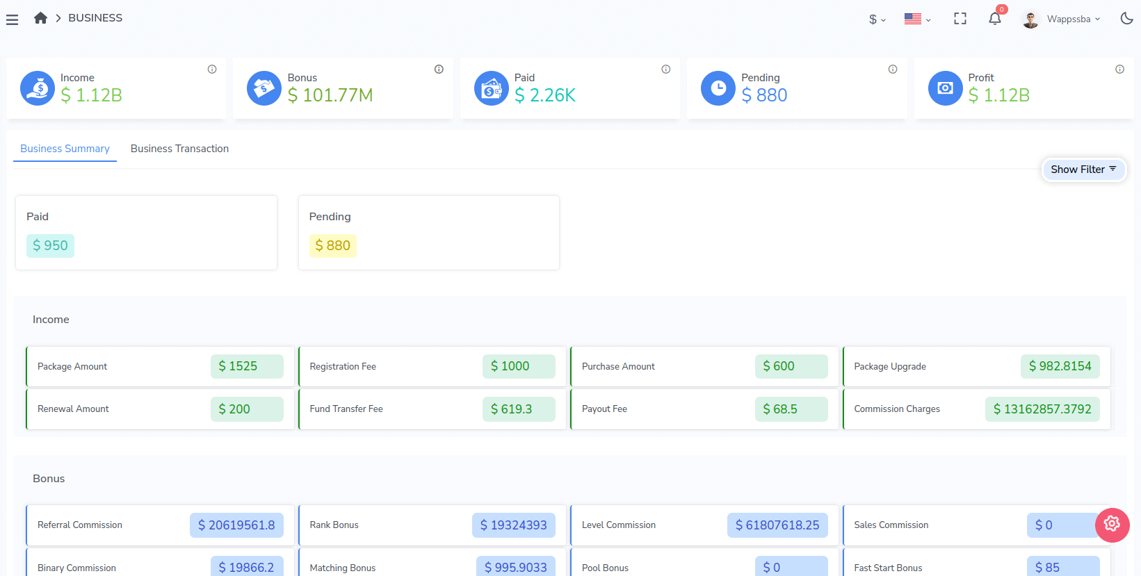Screen dimensions: 1141x576
Task: Click Paid card info icon
Action: [x=666, y=69]
